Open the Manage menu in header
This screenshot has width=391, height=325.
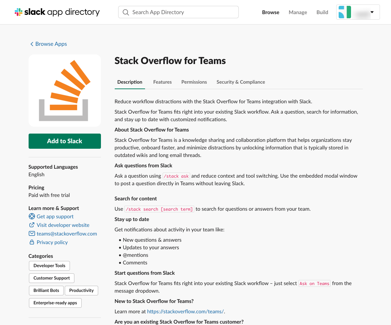[x=298, y=12]
